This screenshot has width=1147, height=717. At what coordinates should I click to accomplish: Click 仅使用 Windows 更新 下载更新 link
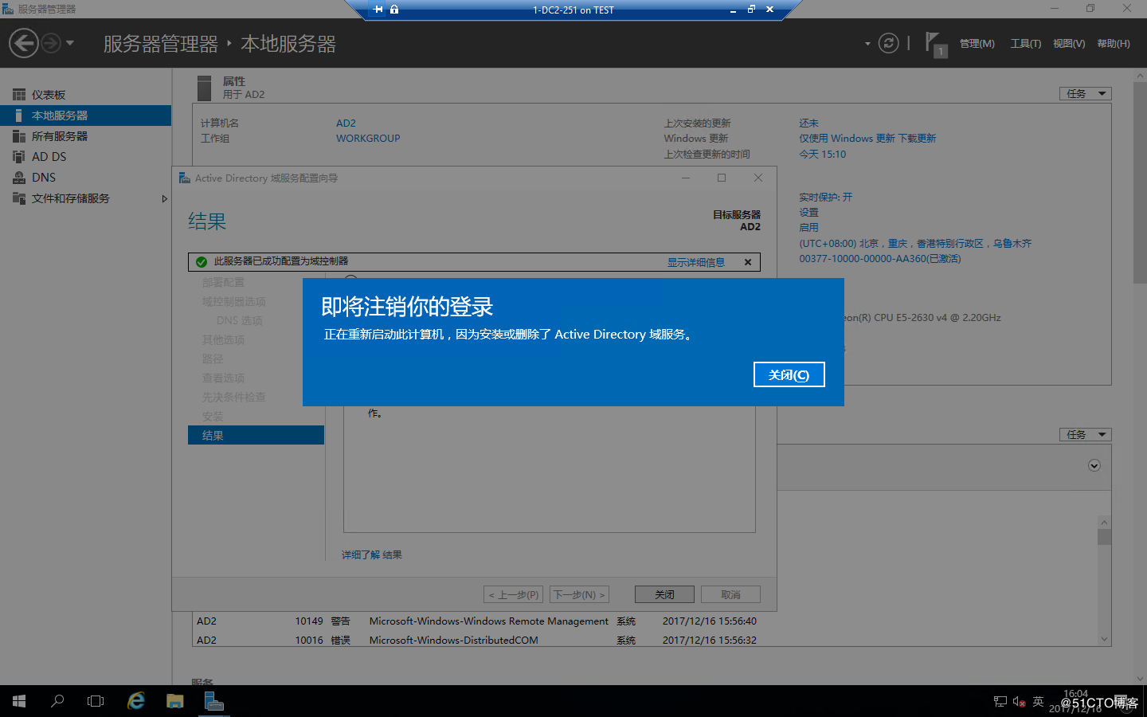click(867, 139)
